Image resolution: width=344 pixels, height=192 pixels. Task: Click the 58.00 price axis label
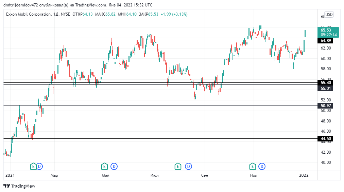[326, 69]
